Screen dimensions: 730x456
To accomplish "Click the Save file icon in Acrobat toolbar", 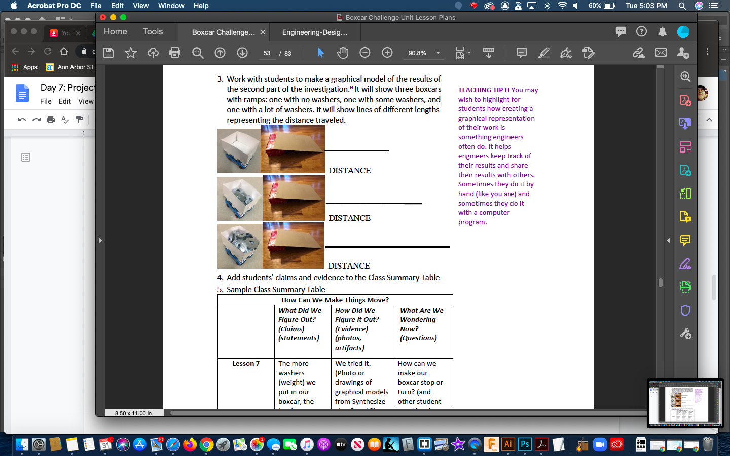I will [x=108, y=53].
